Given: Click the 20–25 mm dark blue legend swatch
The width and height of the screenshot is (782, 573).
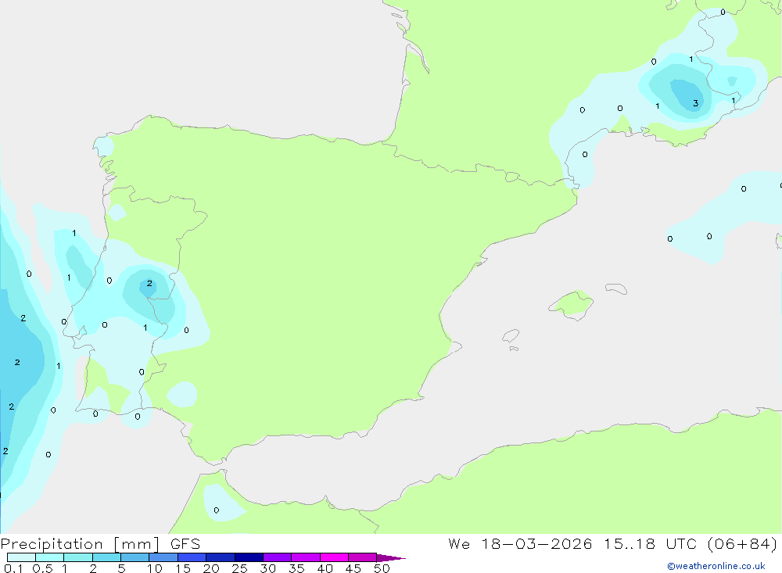Looking at the screenshot, I should pyautogui.click(x=221, y=557).
